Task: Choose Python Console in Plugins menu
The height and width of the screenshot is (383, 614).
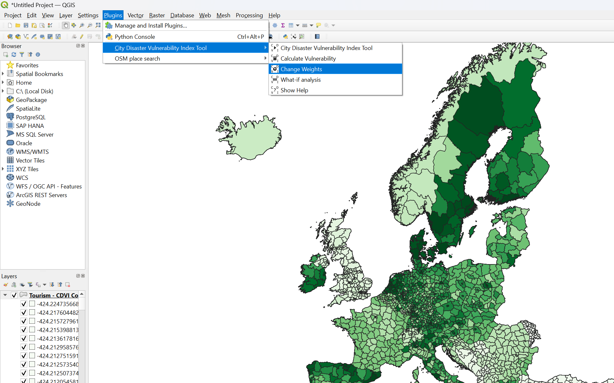Action: click(186, 37)
